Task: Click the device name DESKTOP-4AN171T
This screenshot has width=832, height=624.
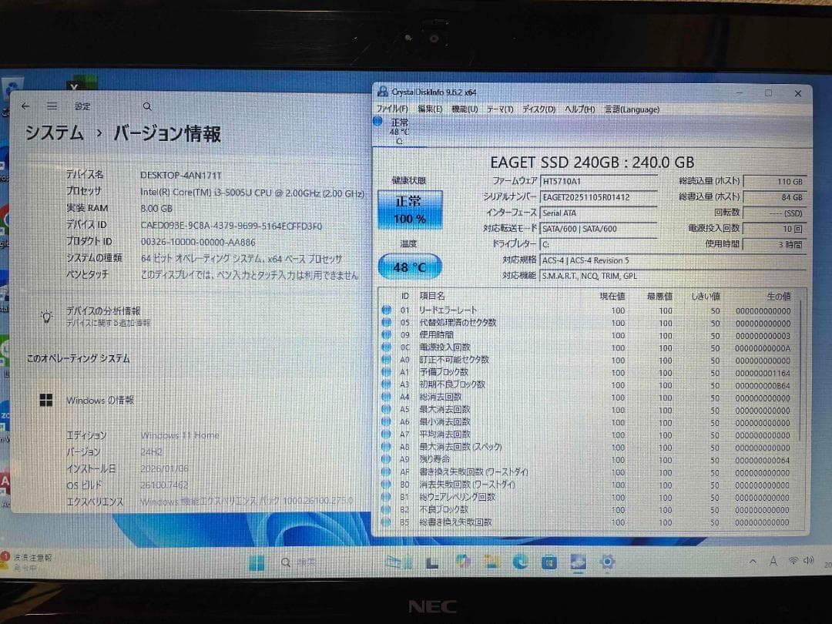Action: point(181,175)
